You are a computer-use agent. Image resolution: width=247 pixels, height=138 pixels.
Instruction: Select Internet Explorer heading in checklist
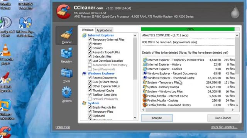(101, 35)
